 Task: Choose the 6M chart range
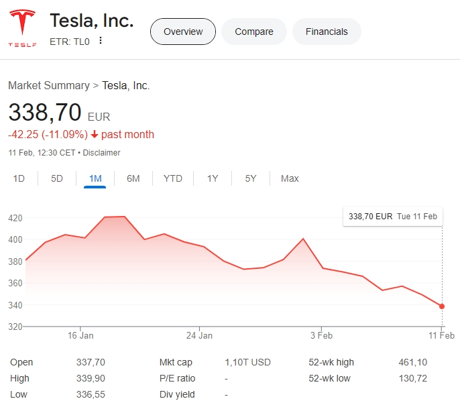click(133, 178)
